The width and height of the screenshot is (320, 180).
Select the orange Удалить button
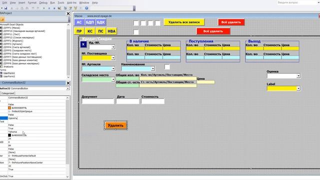coord(115,125)
